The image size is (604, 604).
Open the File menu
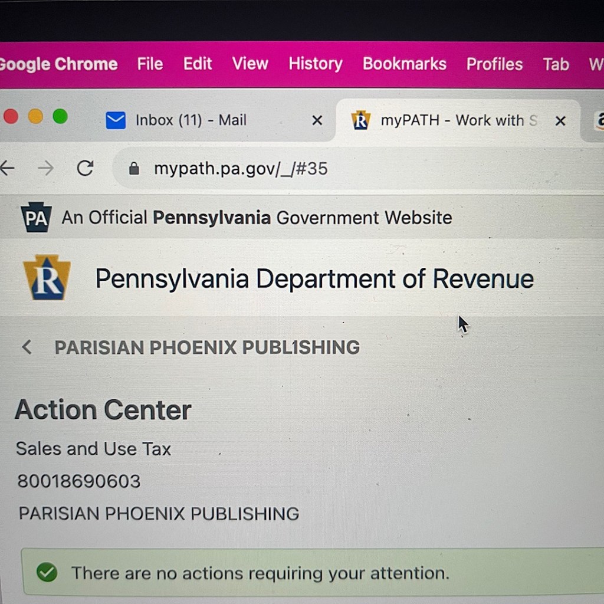[150, 64]
